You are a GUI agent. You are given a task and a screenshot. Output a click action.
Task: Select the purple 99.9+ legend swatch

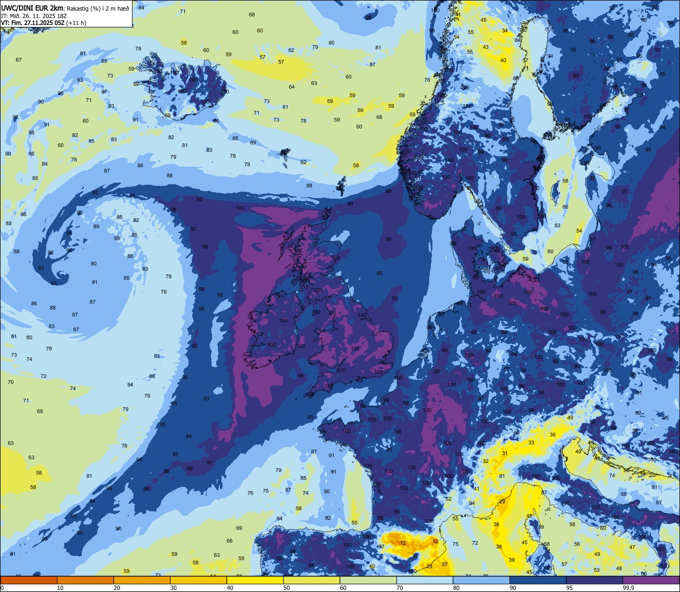(651, 580)
